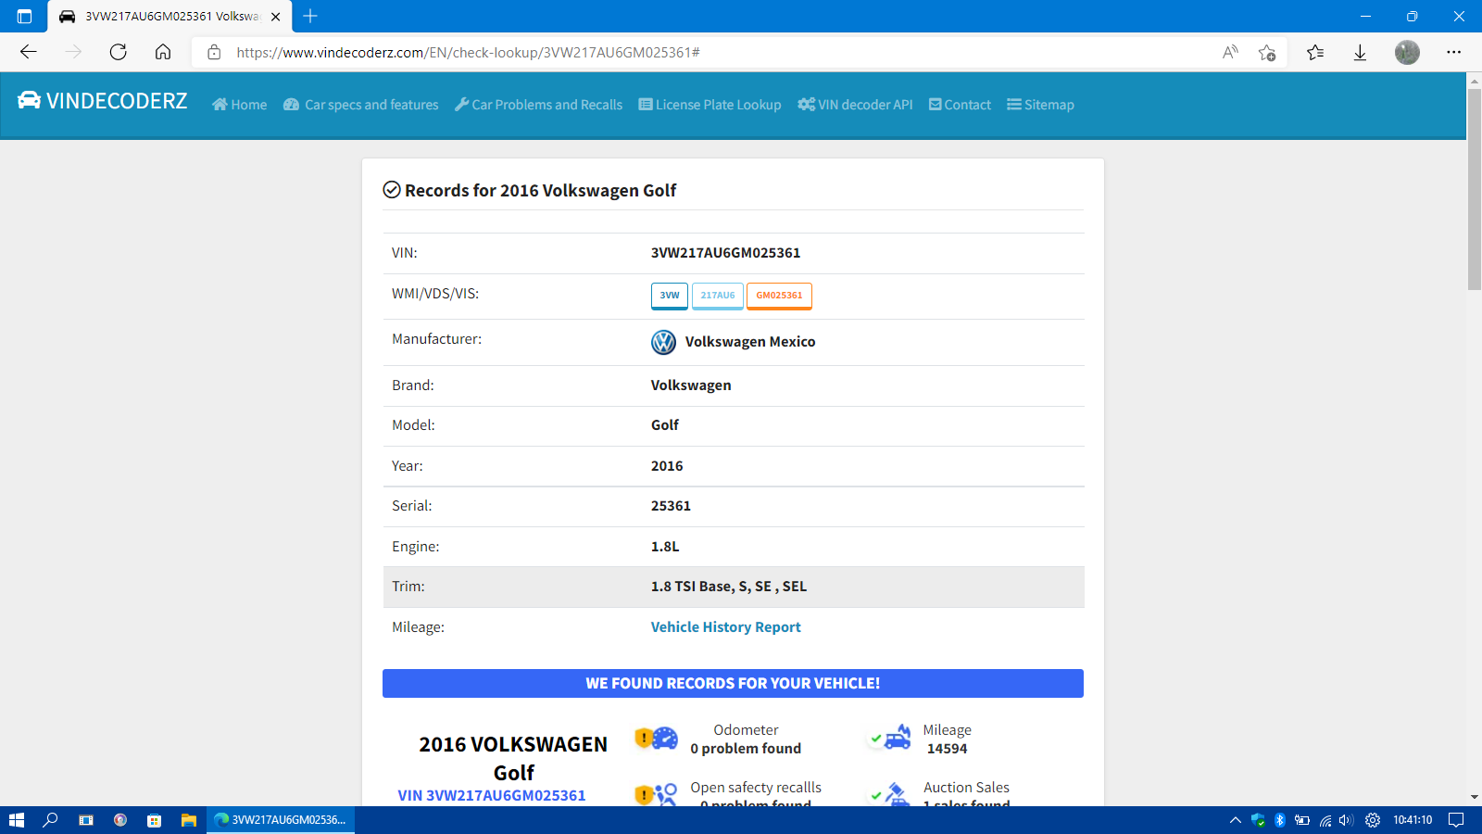Click the VIN number value 3VW217AU6GM025361
Viewport: 1482px width, 834px height.
(x=725, y=253)
